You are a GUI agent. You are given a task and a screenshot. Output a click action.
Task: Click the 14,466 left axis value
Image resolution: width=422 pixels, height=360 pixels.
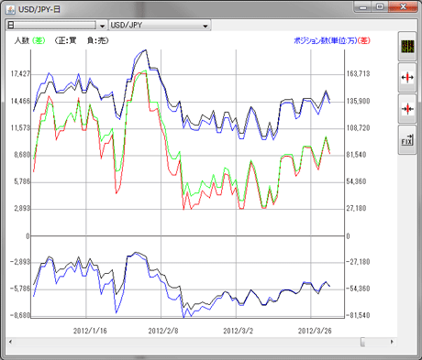[20, 101]
